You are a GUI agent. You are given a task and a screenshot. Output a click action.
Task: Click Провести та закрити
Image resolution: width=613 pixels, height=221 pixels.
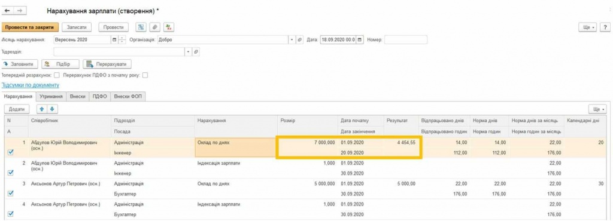pos(30,27)
